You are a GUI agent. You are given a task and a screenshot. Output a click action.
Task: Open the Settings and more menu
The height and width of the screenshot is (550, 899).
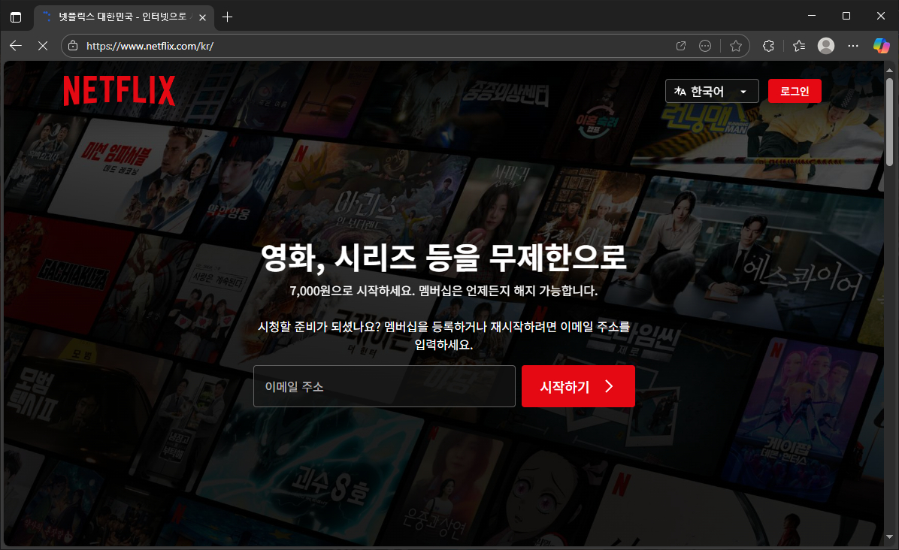(852, 45)
